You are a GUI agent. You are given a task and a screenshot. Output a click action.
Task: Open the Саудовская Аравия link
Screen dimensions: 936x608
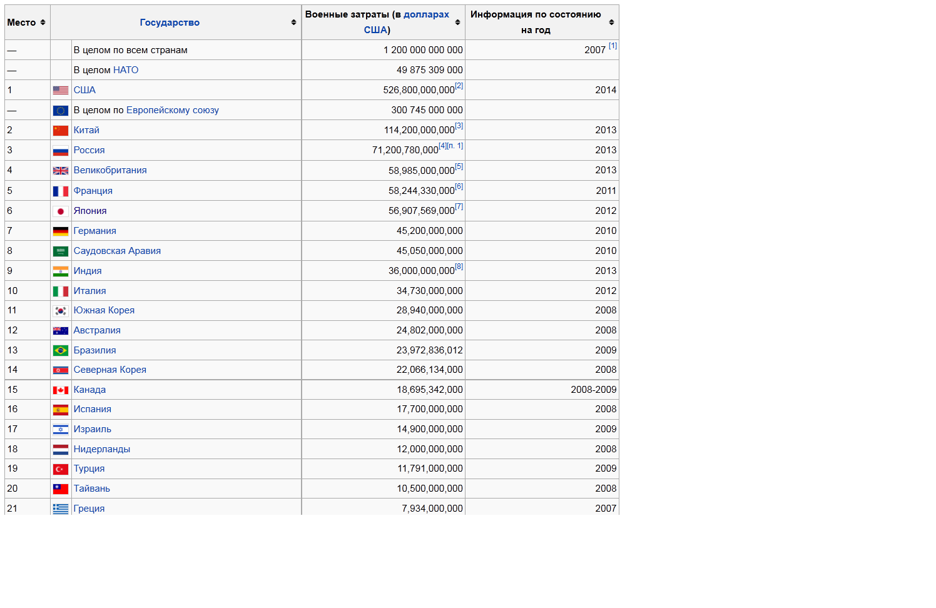pos(117,251)
